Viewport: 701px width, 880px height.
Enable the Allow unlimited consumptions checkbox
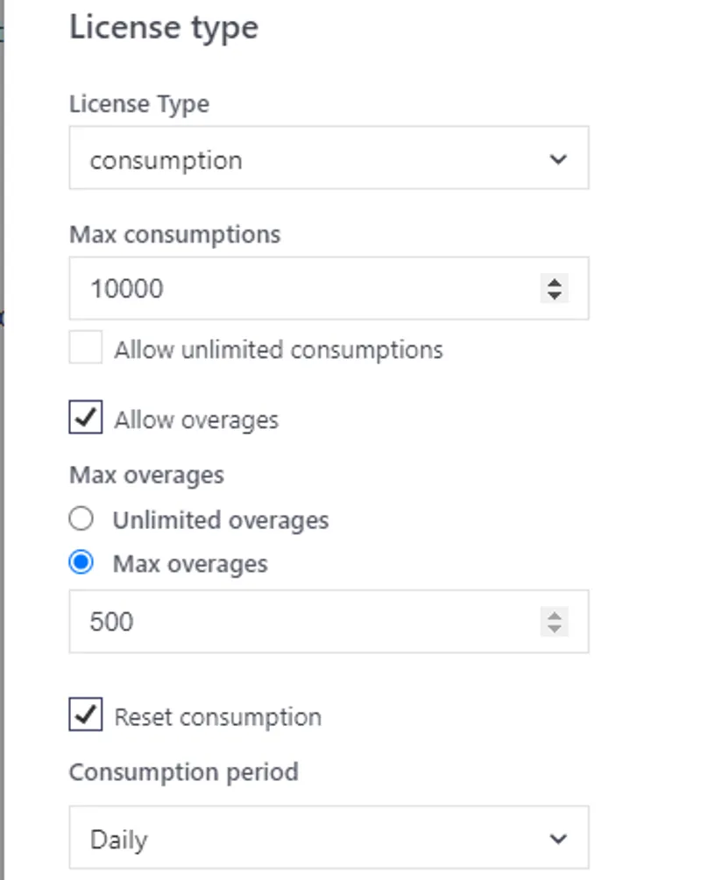[x=86, y=348]
